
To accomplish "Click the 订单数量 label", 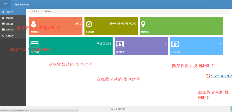I will point(120,52).
